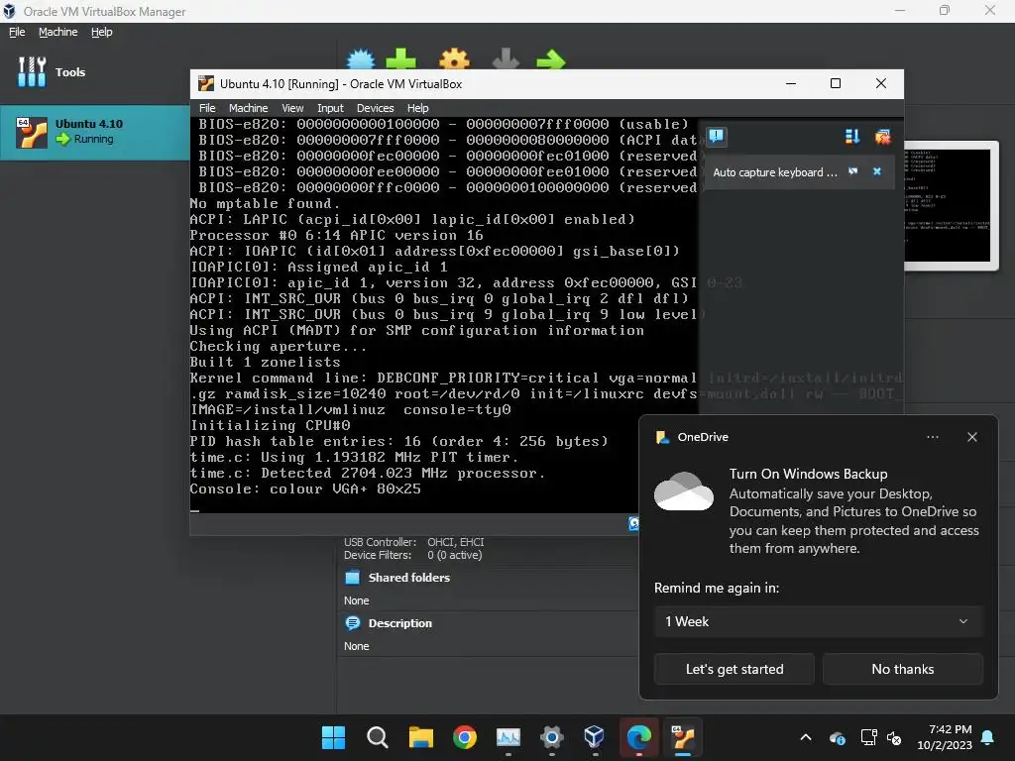Switch to the running Ubuntu VM taskbar icon
This screenshot has height=761, width=1015.
tap(683, 737)
